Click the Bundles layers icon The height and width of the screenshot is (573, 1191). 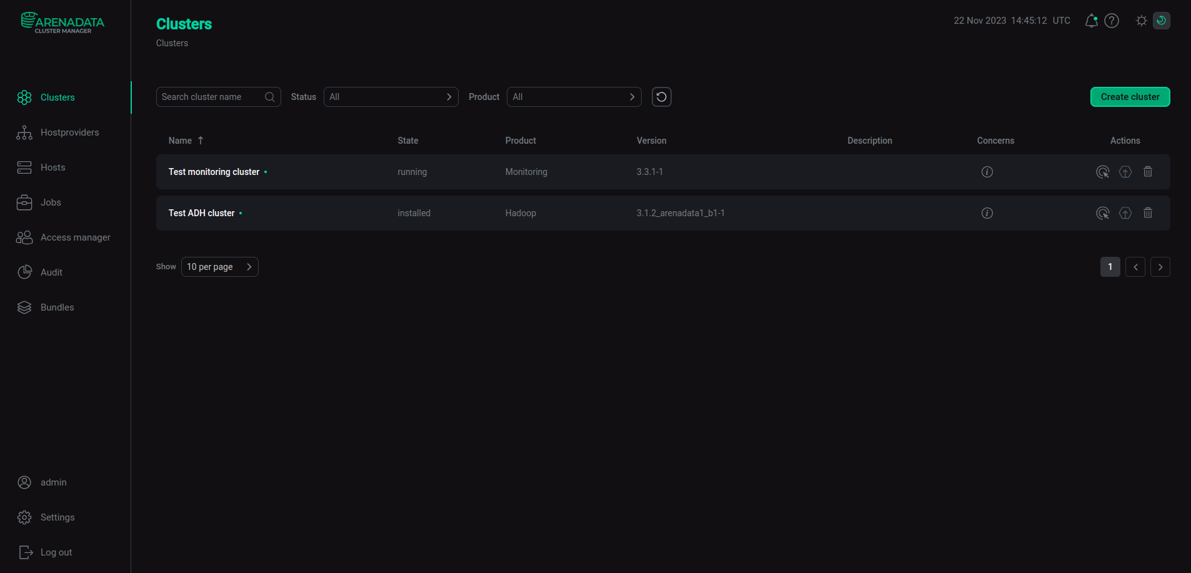(x=24, y=307)
